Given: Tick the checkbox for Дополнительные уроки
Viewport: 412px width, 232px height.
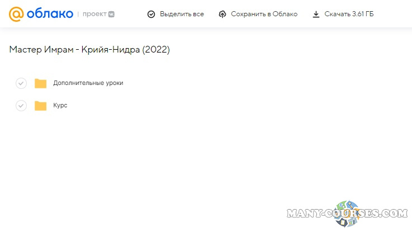Looking at the screenshot, I should [x=21, y=83].
